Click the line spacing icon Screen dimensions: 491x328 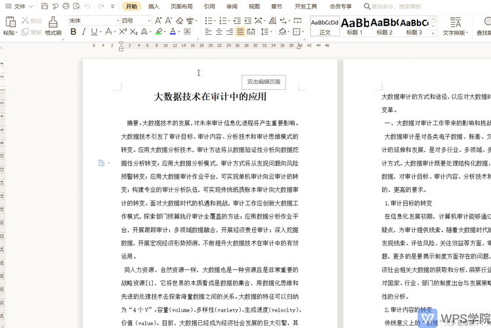pos(265,31)
